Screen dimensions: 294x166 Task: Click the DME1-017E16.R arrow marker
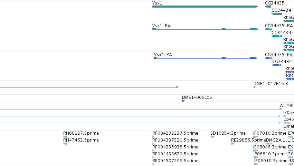point(254,87)
